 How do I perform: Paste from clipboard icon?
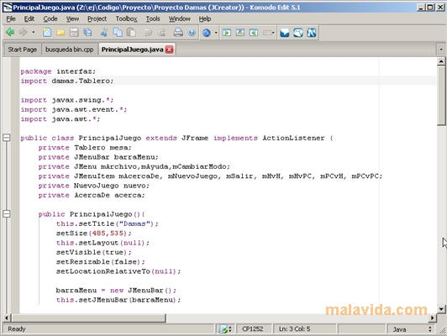131,32
